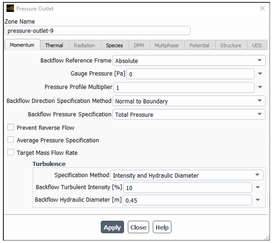Image resolution: width=274 pixels, height=243 pixels.
Task: Click the Gauge Pressure input field
Action: (x=190, y=74)
